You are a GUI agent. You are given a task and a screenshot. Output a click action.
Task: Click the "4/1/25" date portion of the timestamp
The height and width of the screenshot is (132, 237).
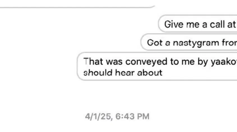99,117
